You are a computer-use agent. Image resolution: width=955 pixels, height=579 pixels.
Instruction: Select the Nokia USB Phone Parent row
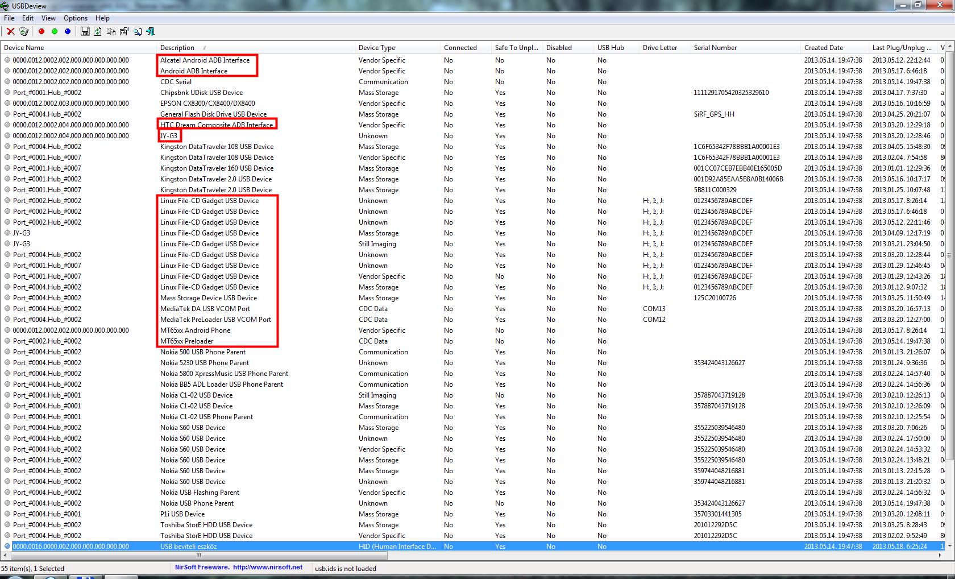pyautogui.click(x=473, y=503)
